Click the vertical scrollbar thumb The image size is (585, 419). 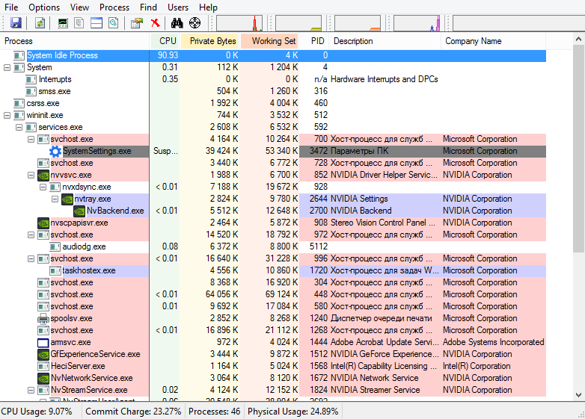(579, 148)
